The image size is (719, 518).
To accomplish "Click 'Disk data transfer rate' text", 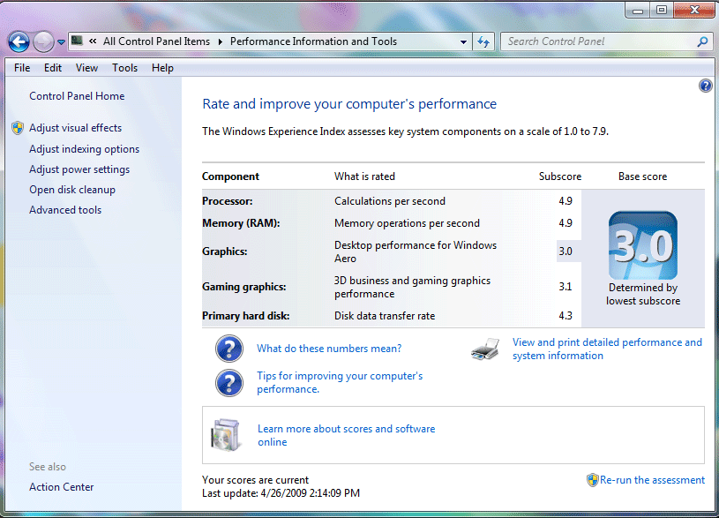I will pyautogui.click(x=385, y=316).
